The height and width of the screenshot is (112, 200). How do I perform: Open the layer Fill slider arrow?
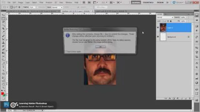click(187, 21)
